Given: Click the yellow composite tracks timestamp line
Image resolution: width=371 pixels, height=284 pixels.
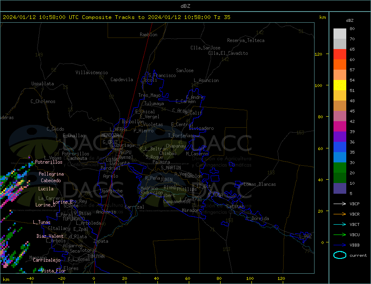Looking at the screenshot, I should [116, 17].
